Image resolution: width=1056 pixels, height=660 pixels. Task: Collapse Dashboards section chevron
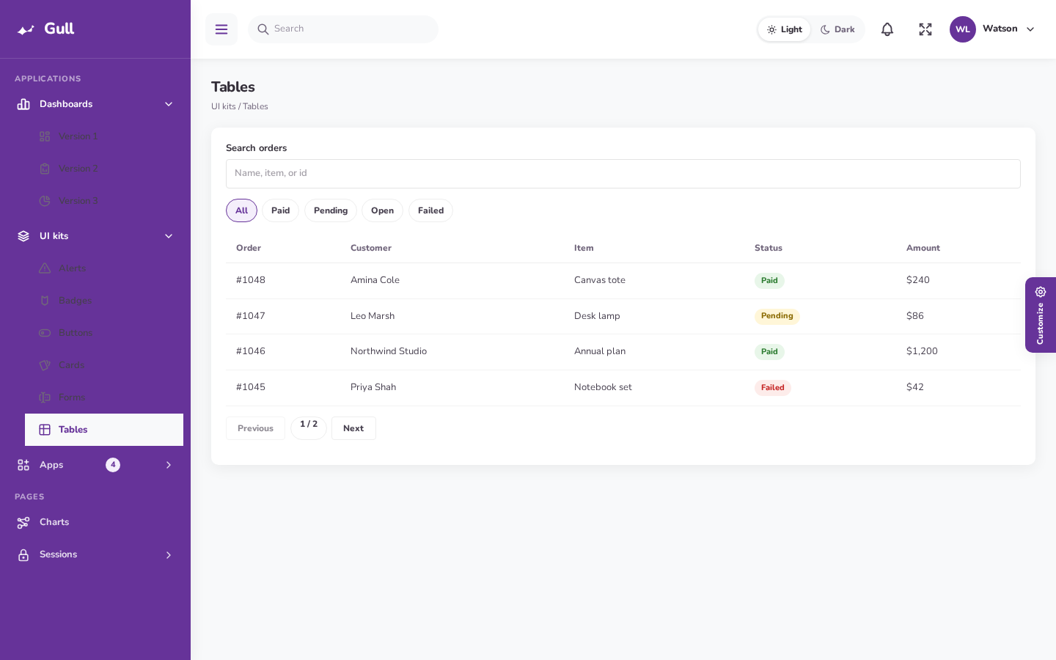(x=169, y=104)
